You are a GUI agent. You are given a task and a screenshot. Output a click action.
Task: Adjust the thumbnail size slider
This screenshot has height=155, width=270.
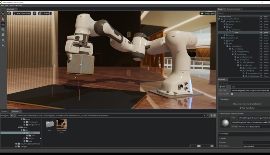tap(199, 146)
